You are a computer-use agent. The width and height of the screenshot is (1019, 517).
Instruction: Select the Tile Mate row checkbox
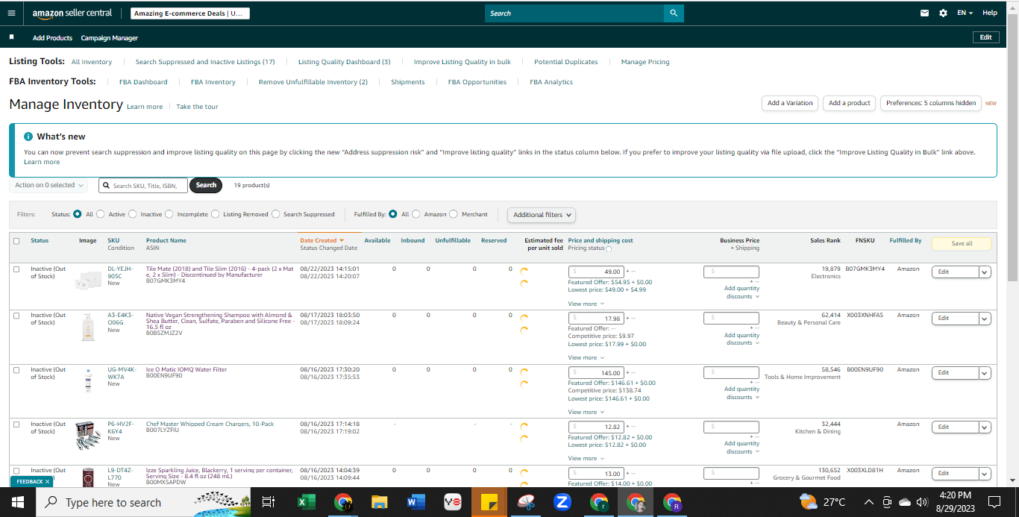pyautogui.click(x=16, y=269)
